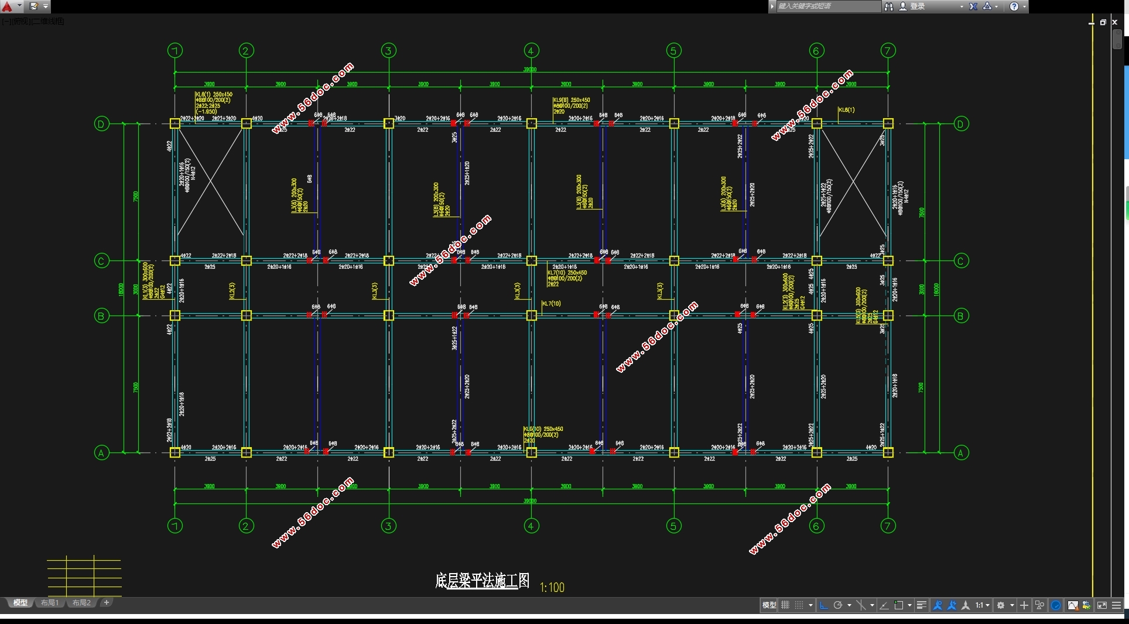Expand polar tracking angle dropdown
This screenshot has width=1129, height=624.
coord(849,605)
